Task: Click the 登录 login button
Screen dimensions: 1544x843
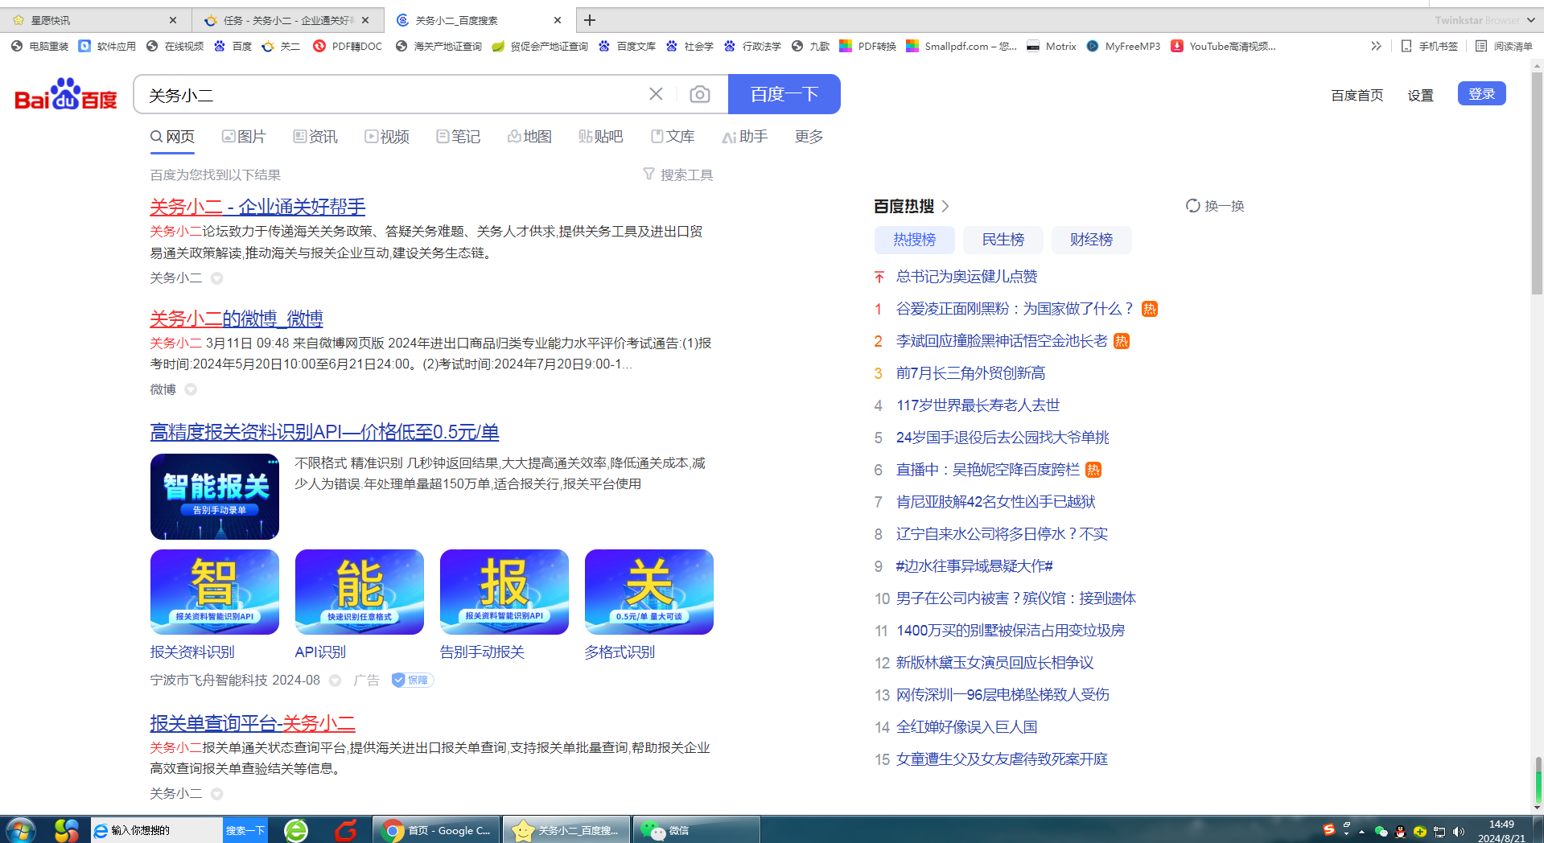Action: [1482, 93]
